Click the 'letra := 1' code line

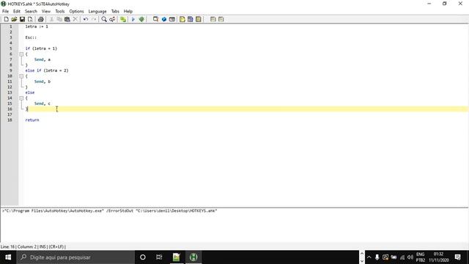(37, 26)
